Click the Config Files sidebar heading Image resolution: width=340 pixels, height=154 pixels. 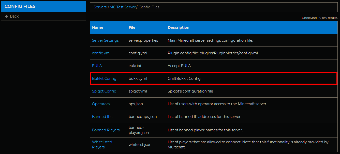[x=20, y=6]
